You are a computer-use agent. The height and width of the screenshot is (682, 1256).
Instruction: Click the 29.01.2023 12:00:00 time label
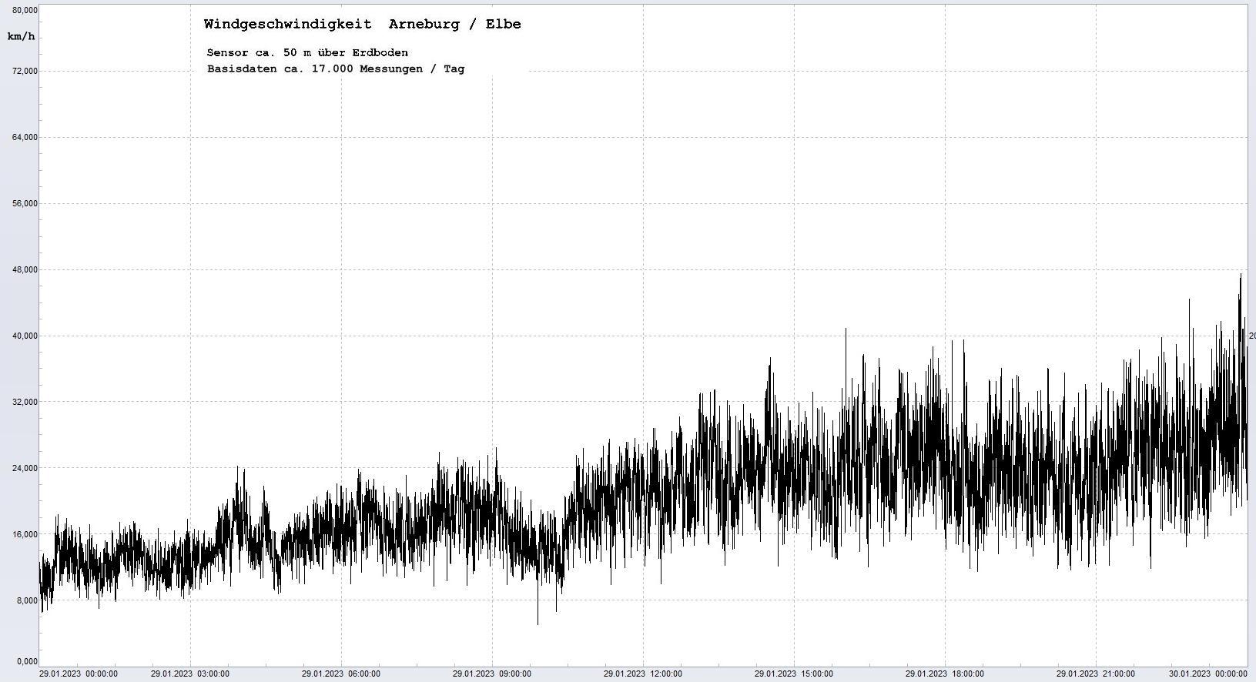(643, 674)
